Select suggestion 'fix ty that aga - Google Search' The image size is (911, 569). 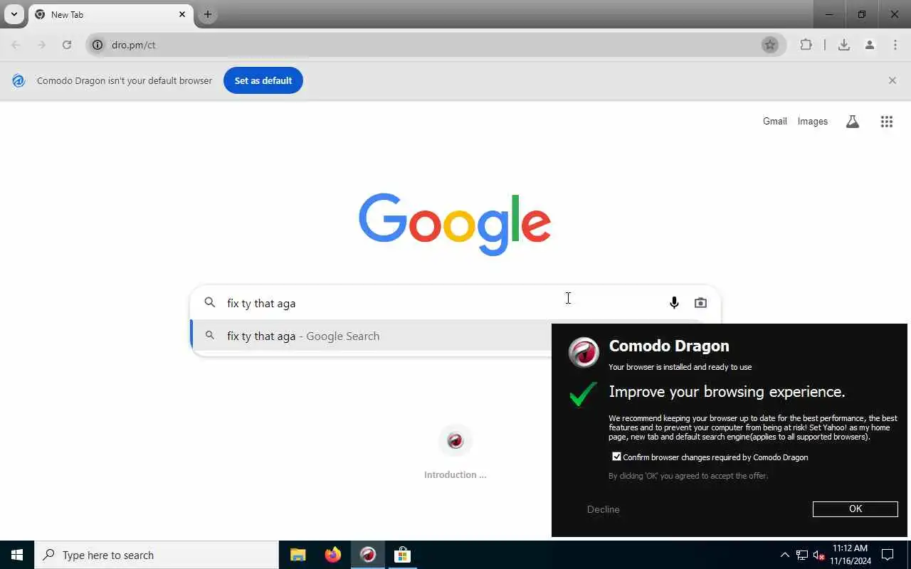tap(371, 336)
